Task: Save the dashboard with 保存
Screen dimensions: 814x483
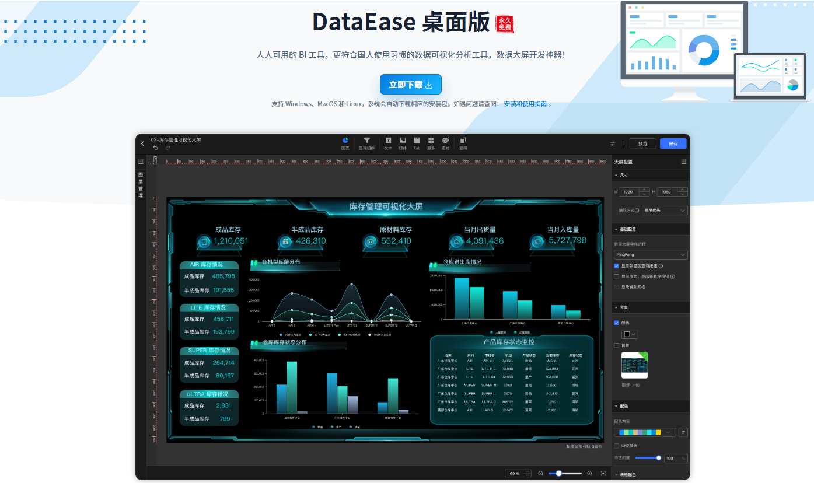Action: (673, 143)
